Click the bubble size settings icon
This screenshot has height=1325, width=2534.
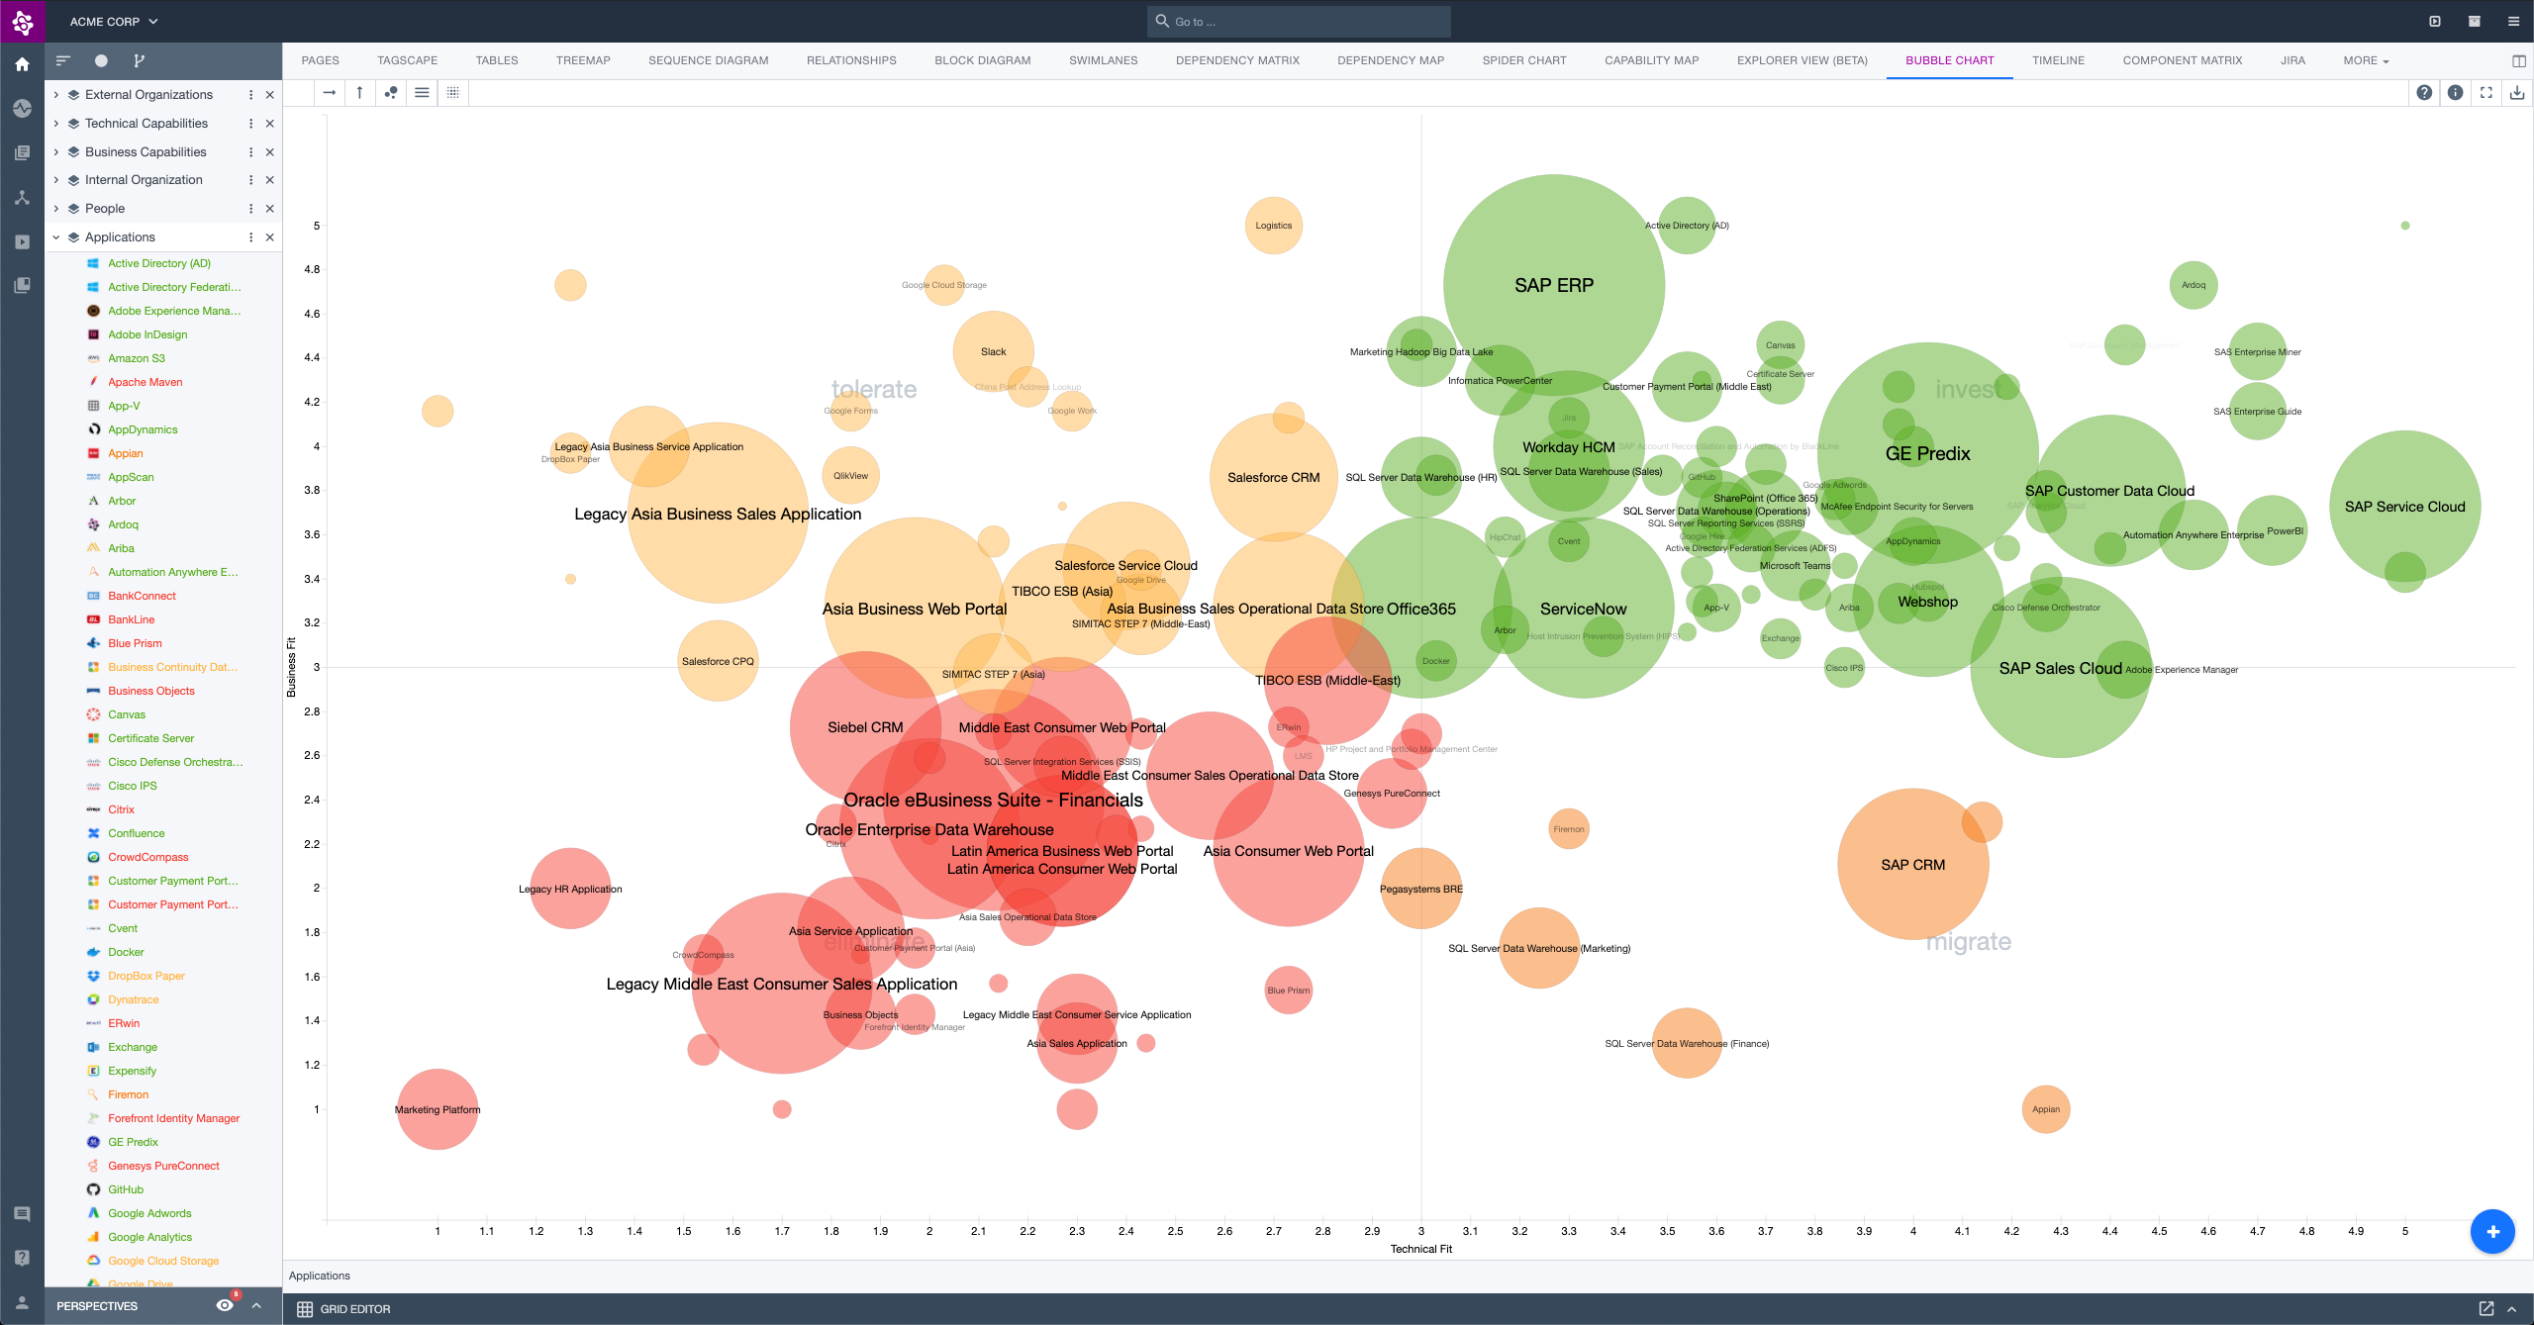click(391, 93)
